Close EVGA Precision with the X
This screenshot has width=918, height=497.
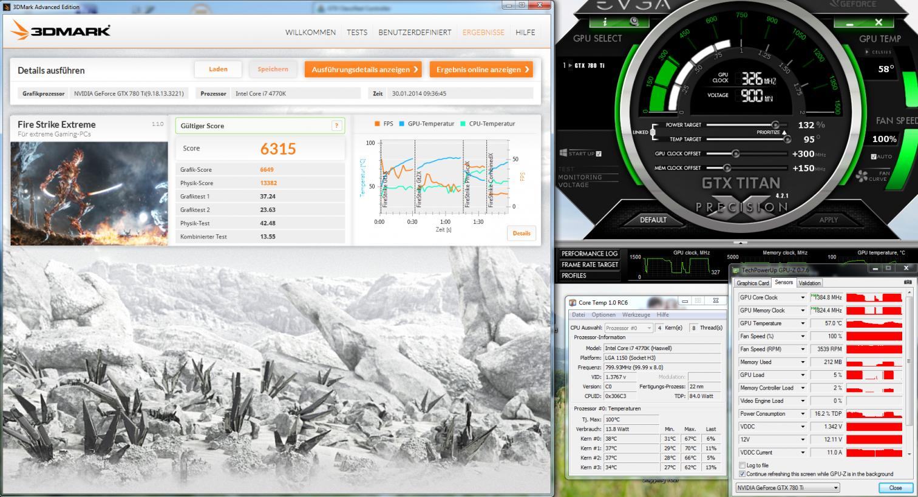[879, 22]
